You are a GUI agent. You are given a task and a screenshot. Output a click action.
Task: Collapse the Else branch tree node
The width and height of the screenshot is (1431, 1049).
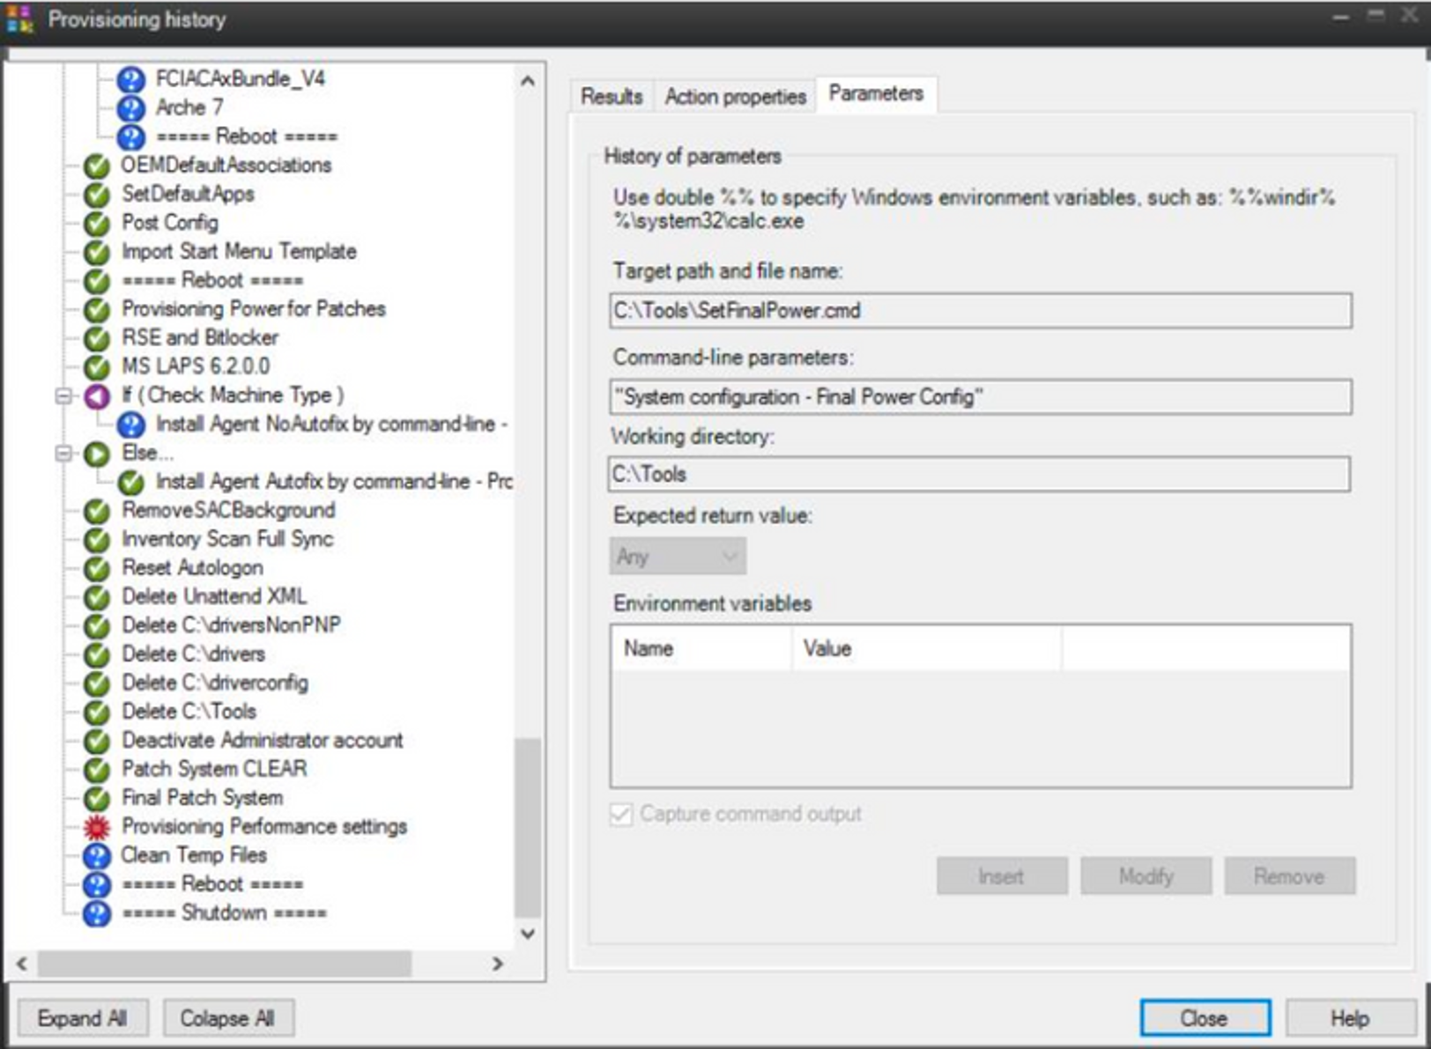tap(63, 454)
